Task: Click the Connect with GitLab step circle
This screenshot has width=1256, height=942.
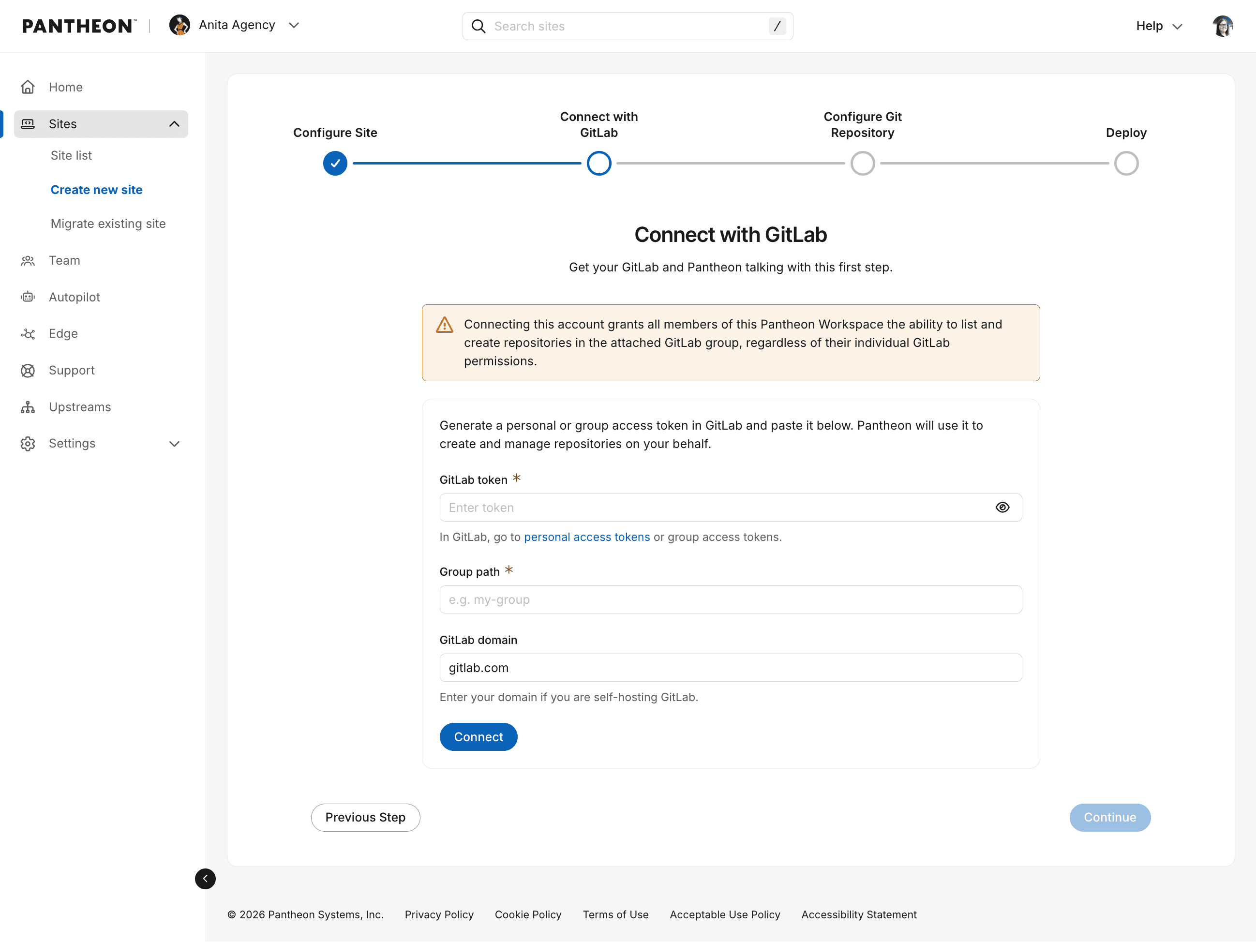Action: (598, 164)
